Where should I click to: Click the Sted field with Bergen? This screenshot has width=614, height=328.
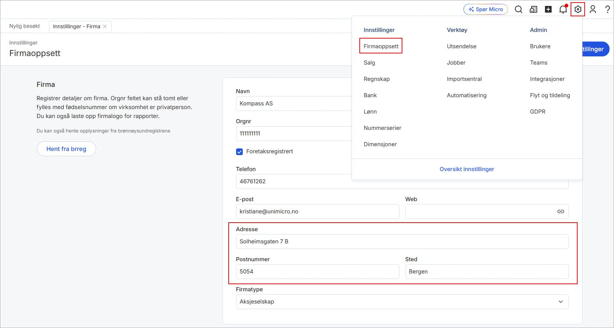click(487, 272)
